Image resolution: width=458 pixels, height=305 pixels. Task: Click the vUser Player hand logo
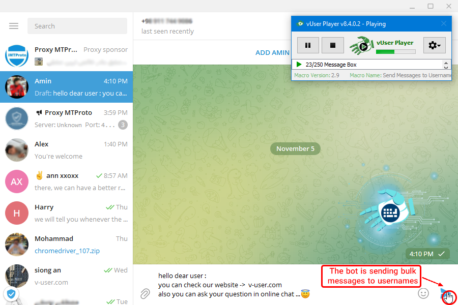coord(362,45)
